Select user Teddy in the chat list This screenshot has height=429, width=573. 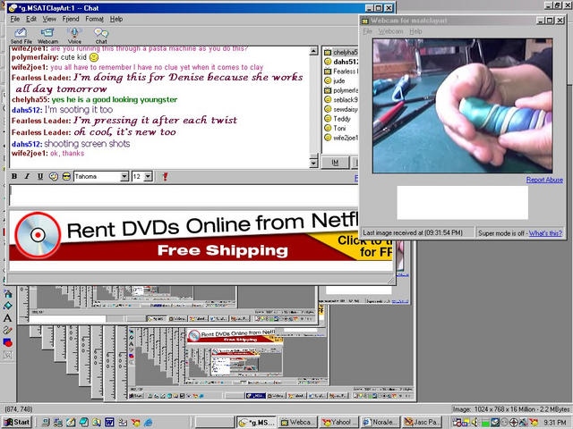click(340, 119)
